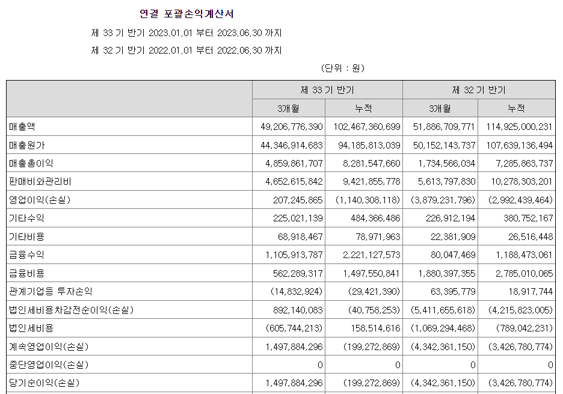563x394 pixels.
Task: Click the value 2,221,127,573
Action: click(x=372, y=254)
